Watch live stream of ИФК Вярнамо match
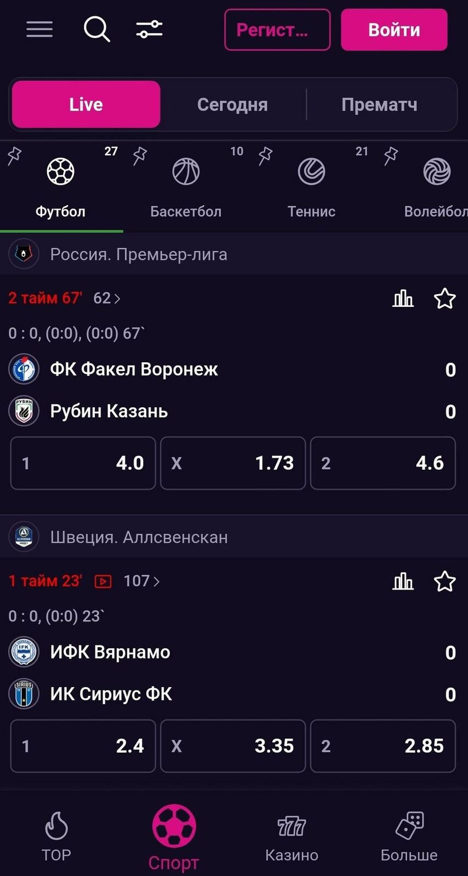 point(103,581)
